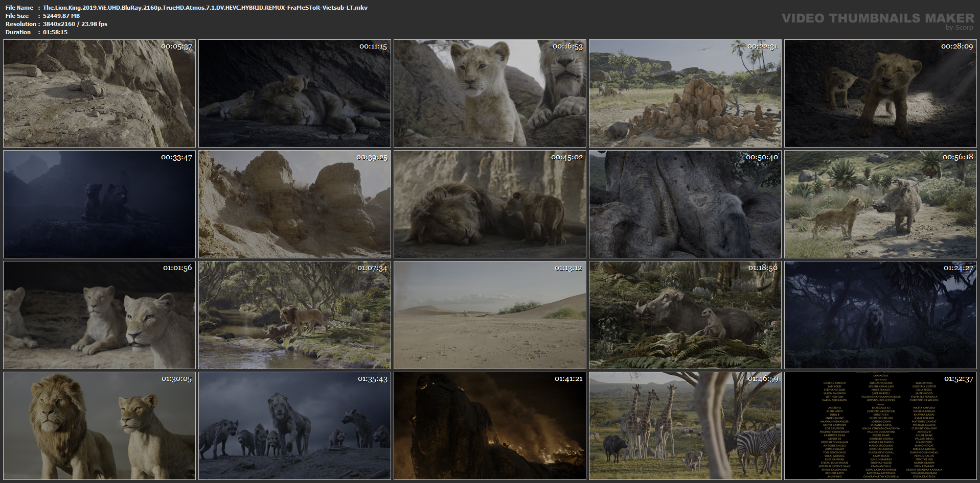Image resolution: width=980 pixels, height=483 pixels.
Task: Click the 00:56:18 timestamp overlay
Action: (x=958, y=157)
